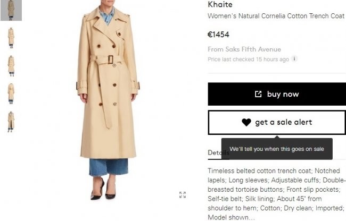Open the From Saks Fifth Avenue link
This screenshot has width=346, height=221.
[x=244, y=49]
